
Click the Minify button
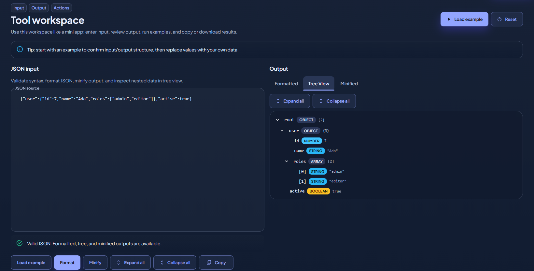tap(95, 263)
